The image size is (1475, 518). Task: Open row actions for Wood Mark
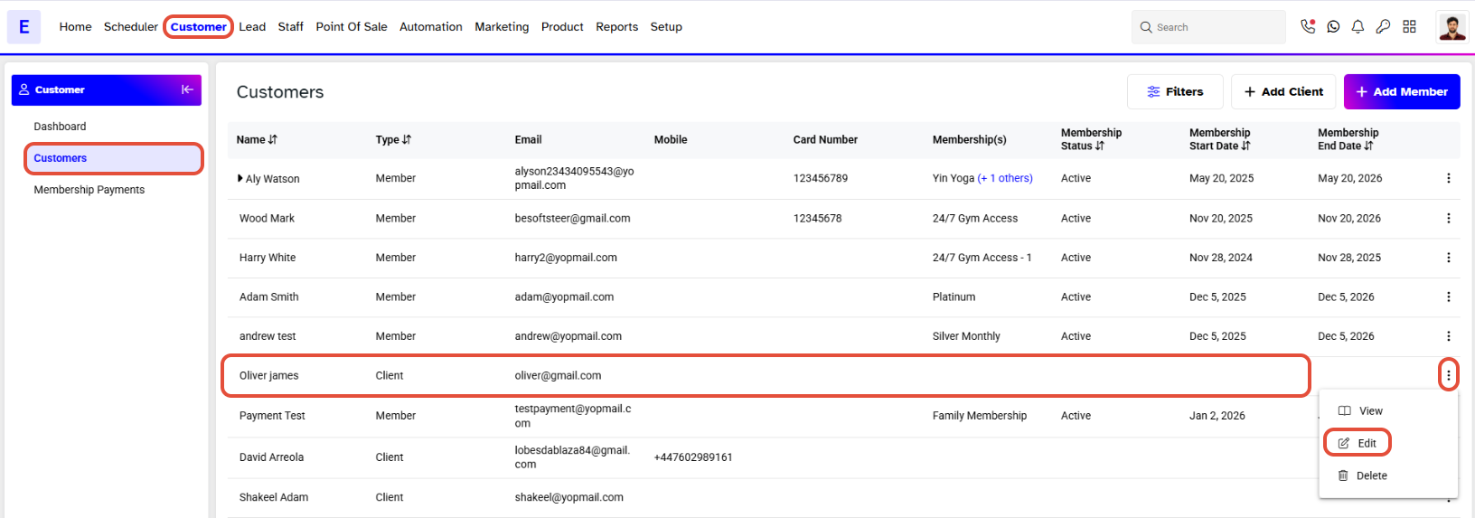[1448, 218]
